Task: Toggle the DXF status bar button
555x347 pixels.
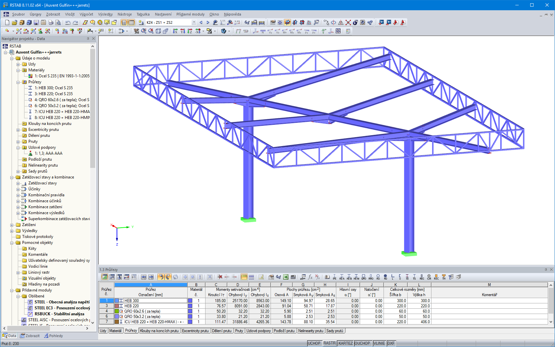Action: click(x=391, y=343)
